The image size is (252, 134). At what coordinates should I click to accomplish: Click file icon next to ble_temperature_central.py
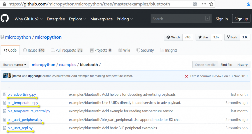pyautogui.click(x=5, y=111)
